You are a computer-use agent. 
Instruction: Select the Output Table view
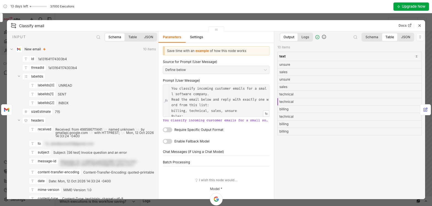coord(390,37)
